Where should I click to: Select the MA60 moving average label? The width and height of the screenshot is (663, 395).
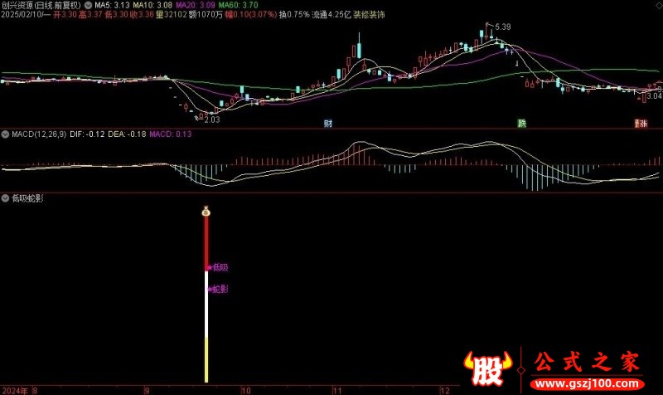(238, 5)
